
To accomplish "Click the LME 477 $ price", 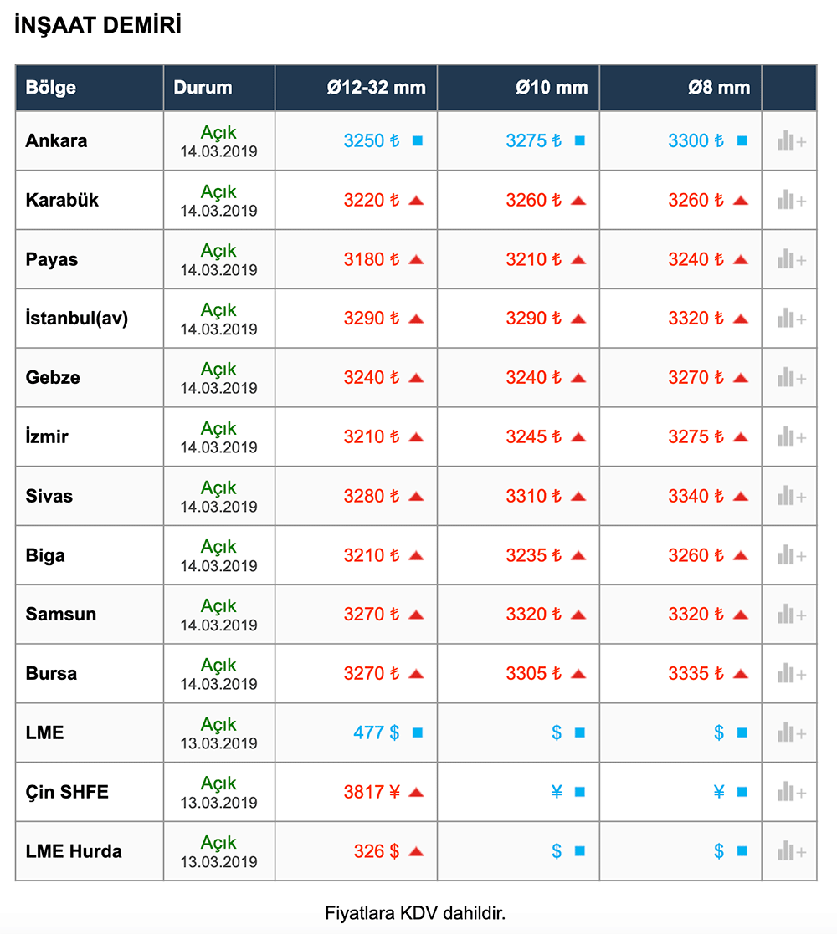I will tap(376, 733).
